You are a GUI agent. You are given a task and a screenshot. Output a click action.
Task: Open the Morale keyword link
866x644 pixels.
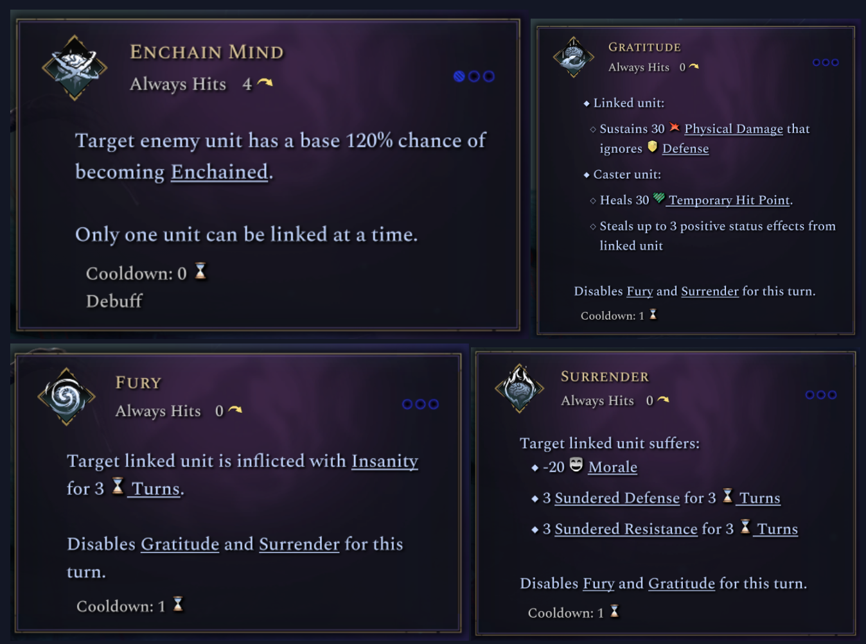pos(612,467)
